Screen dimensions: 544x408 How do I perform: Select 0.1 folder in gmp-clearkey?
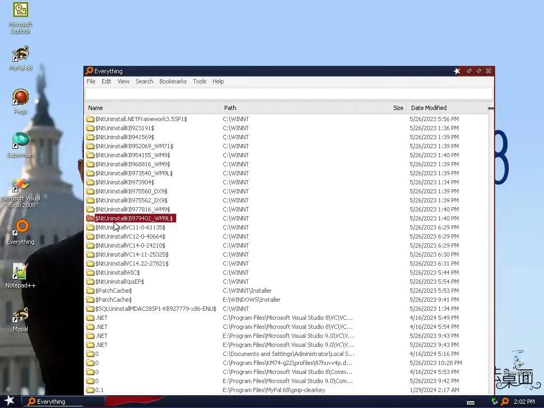286,389
